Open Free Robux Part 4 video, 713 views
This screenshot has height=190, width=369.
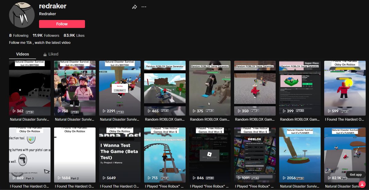click(x=165, y=155)
